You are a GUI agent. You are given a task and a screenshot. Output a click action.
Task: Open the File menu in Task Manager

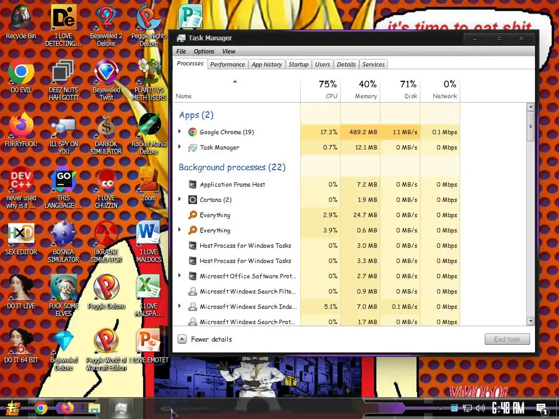point(181,51)
